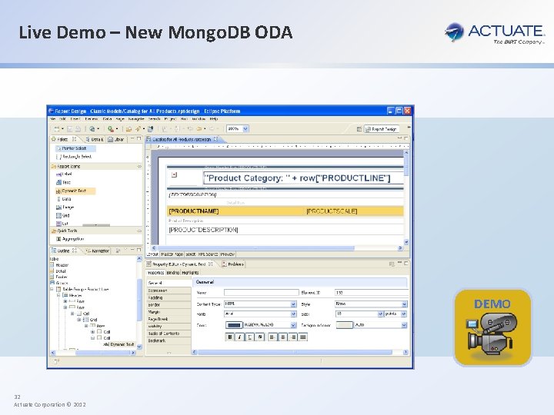Align text left in Property Editor
Viewport: 554px width, 415px height.
[x=272, y=337]
